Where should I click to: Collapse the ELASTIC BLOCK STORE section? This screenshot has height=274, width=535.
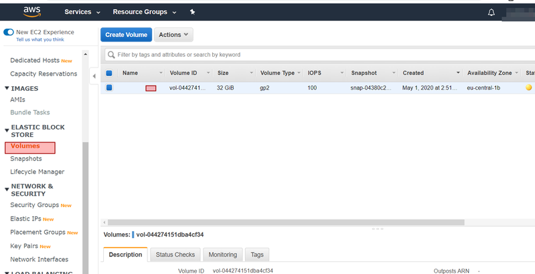(x=7, y=130)
